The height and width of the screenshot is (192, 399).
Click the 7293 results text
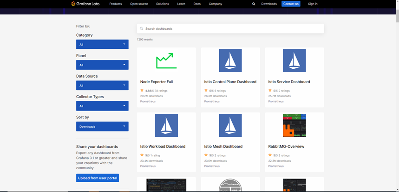(145, 40)
